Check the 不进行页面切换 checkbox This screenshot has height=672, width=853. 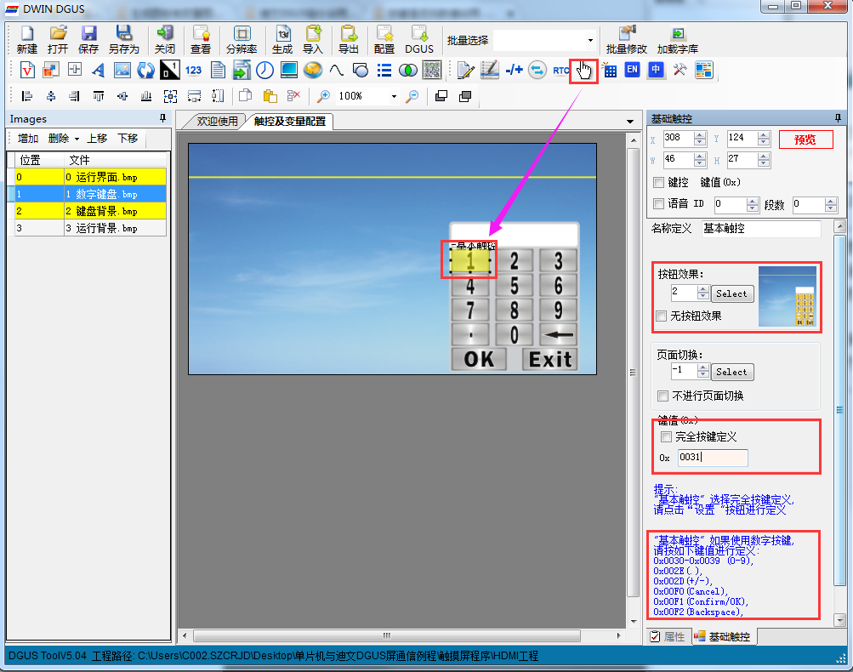(x=664, y=396)
